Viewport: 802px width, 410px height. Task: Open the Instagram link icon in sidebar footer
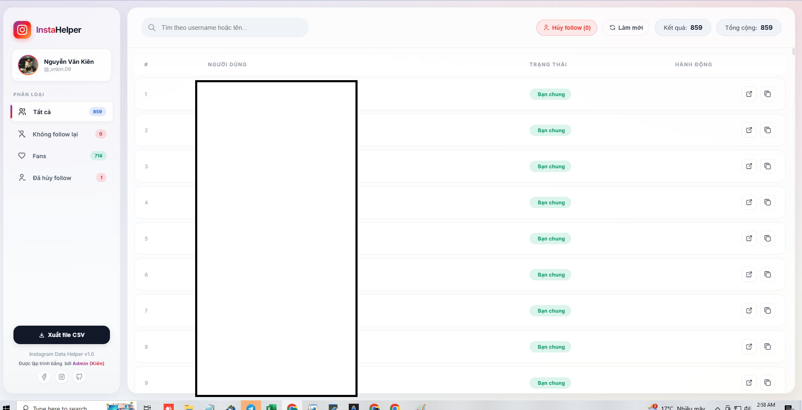point(62,377)
